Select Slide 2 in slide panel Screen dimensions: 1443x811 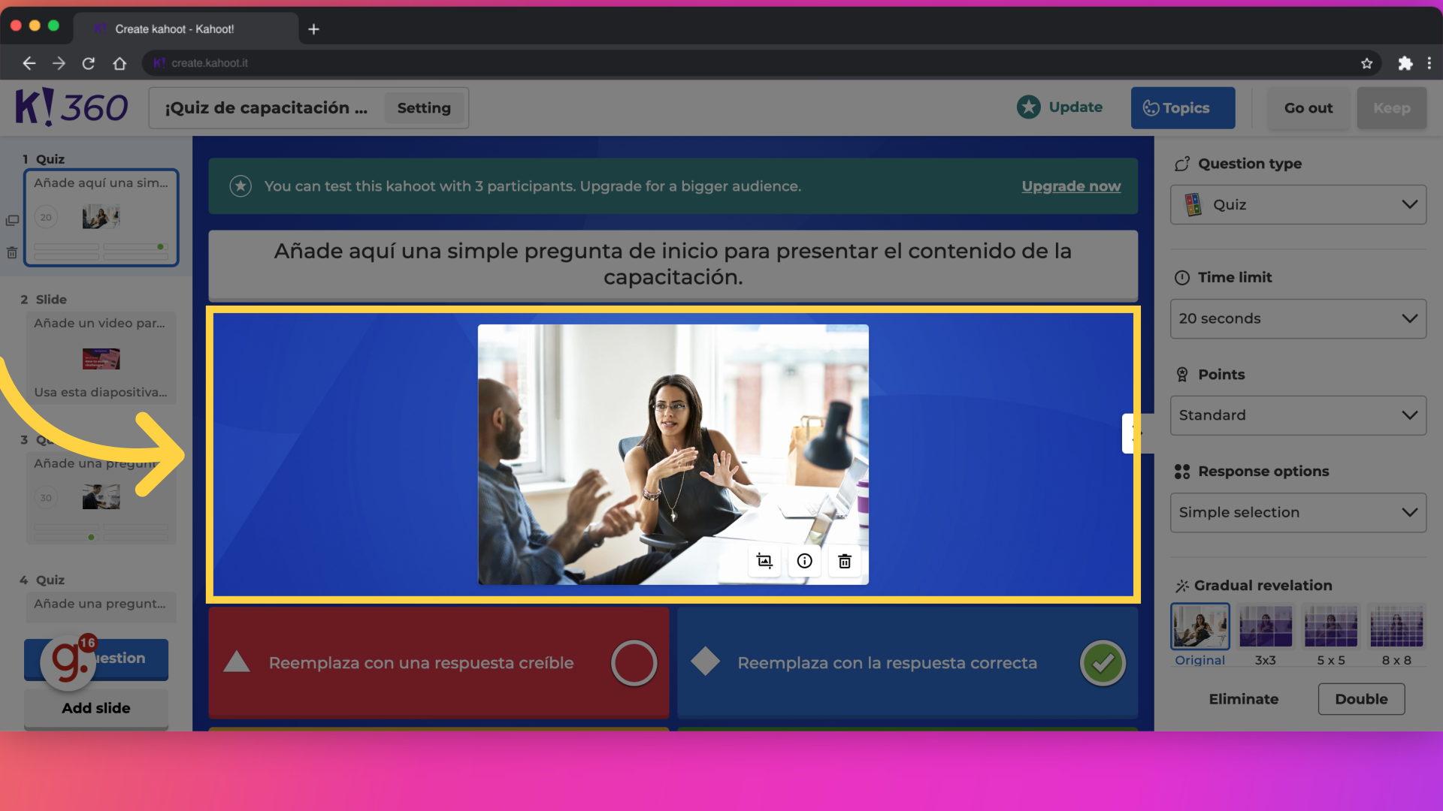[x=99, y=358]
